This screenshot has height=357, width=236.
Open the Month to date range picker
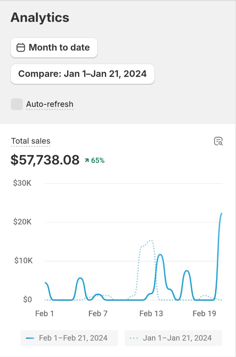[x=54, y=48]
